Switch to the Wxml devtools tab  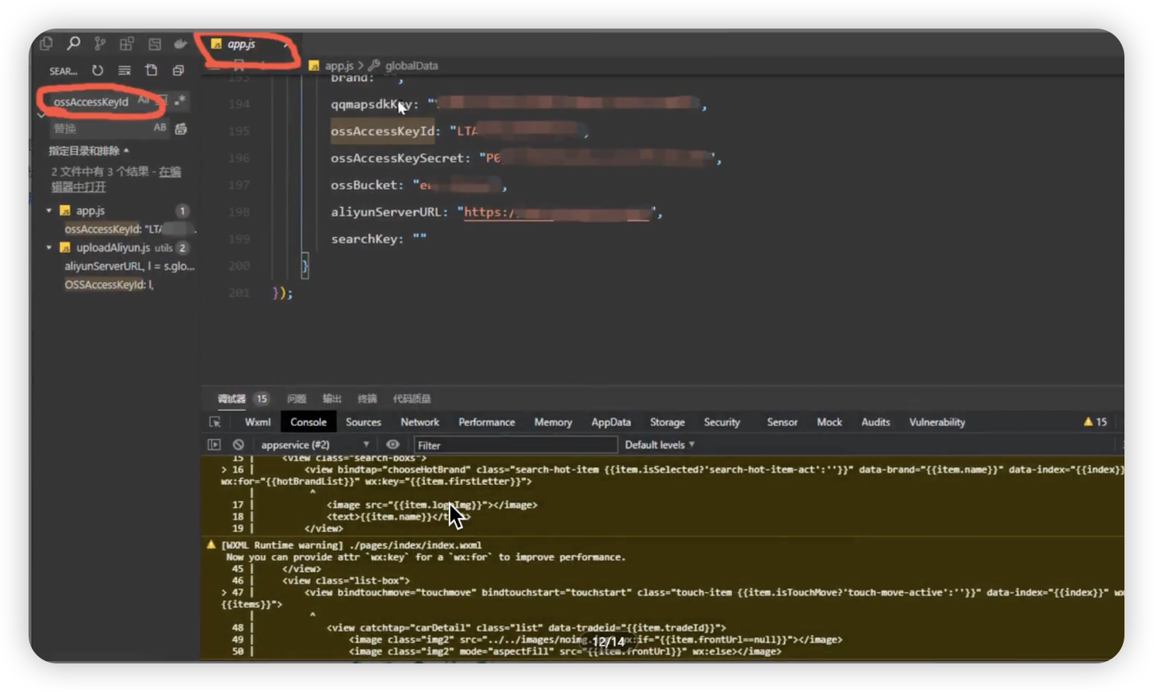pos(258,422)
